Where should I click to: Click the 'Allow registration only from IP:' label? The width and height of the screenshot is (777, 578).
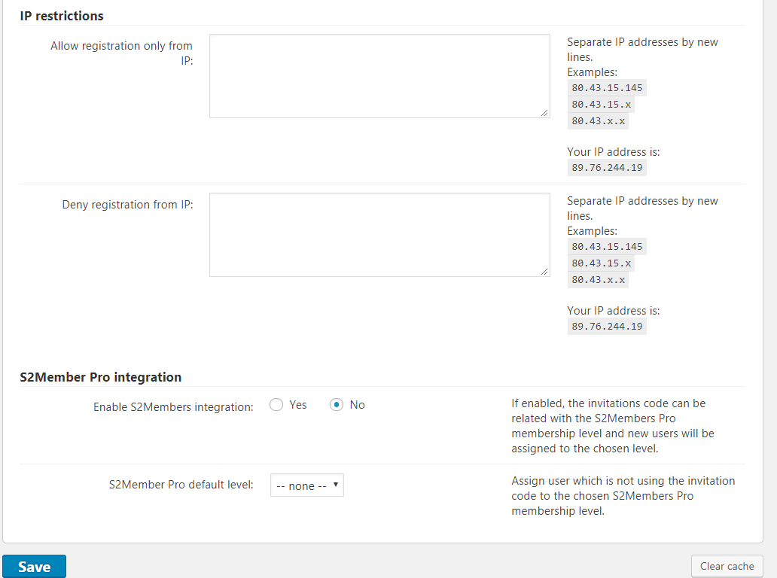pyautogui.click(x=121, y=53)
